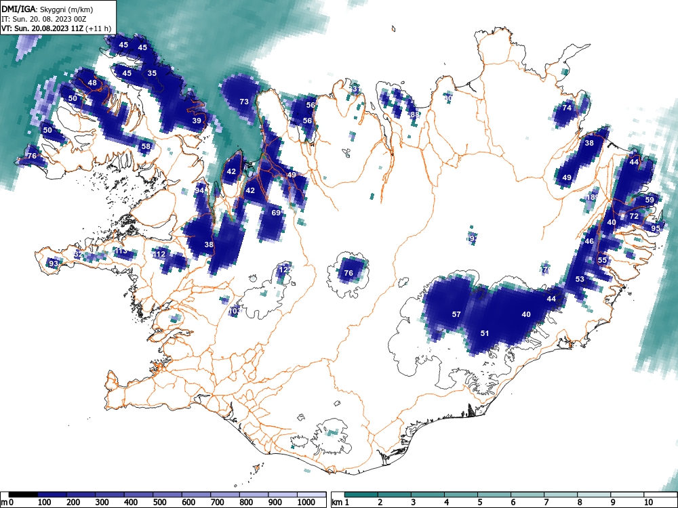The image size is (678, 508).
Task: Click the value 51 over Vatnajökull
Action: tap(485, 333)
